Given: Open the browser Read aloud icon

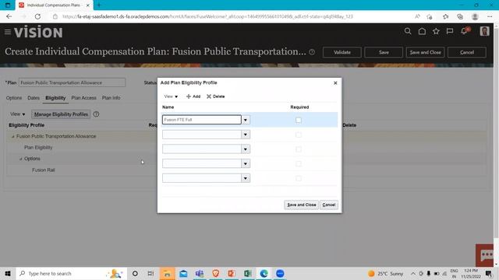Looking at the screenshot, I should click(x=417, y=16).
